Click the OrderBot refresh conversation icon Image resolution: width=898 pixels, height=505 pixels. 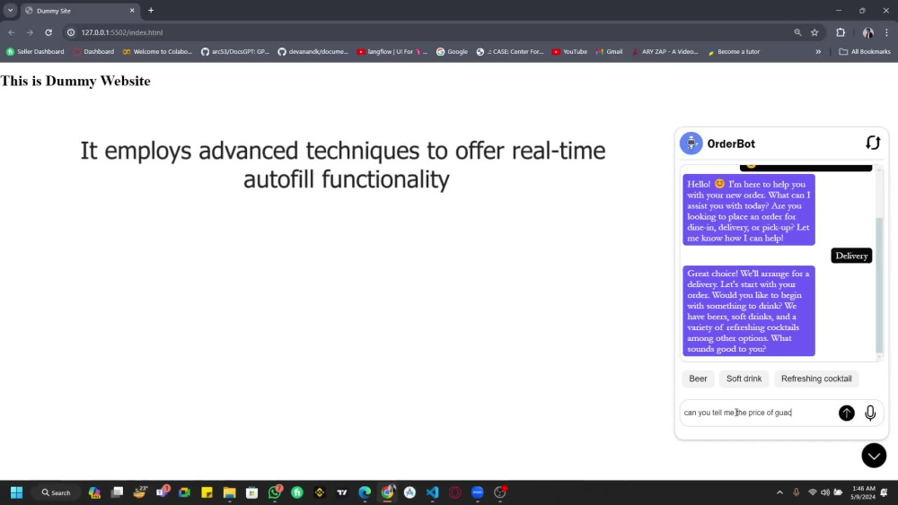click(x=872, y=143)
